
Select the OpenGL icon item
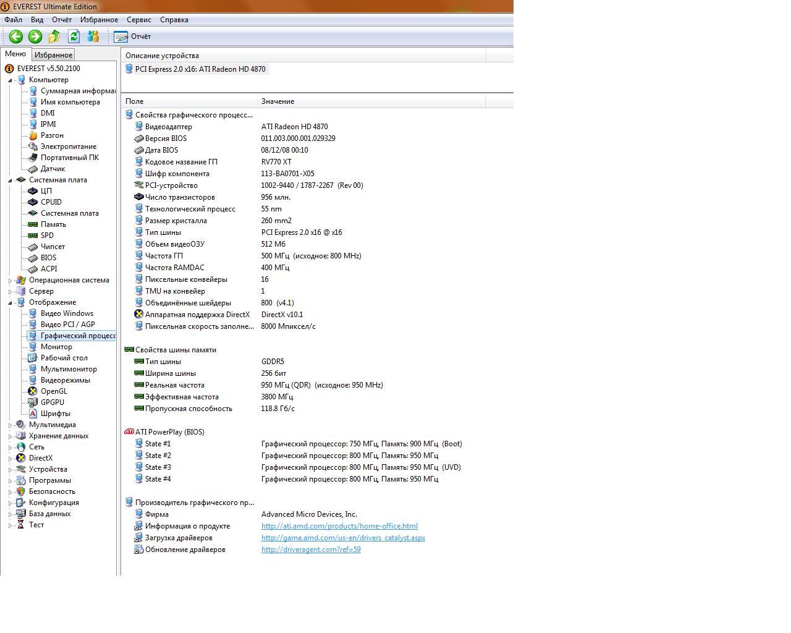click(33, 391)
